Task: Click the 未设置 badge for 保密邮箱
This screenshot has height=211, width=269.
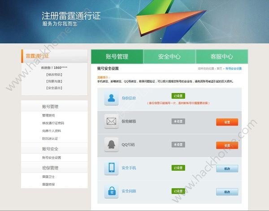Action: coord(178,121)
